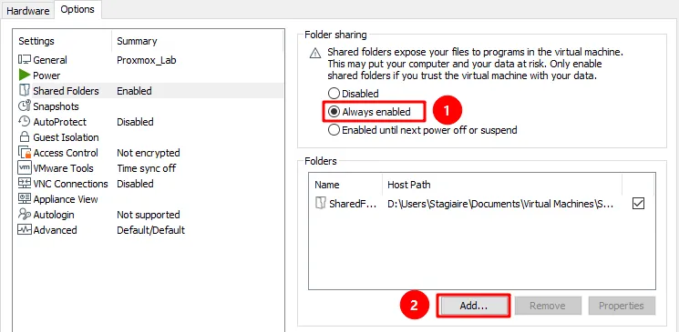The image size is (679, 332).
Task: Click the VNC Connections icon
Action: click(25, 184)
